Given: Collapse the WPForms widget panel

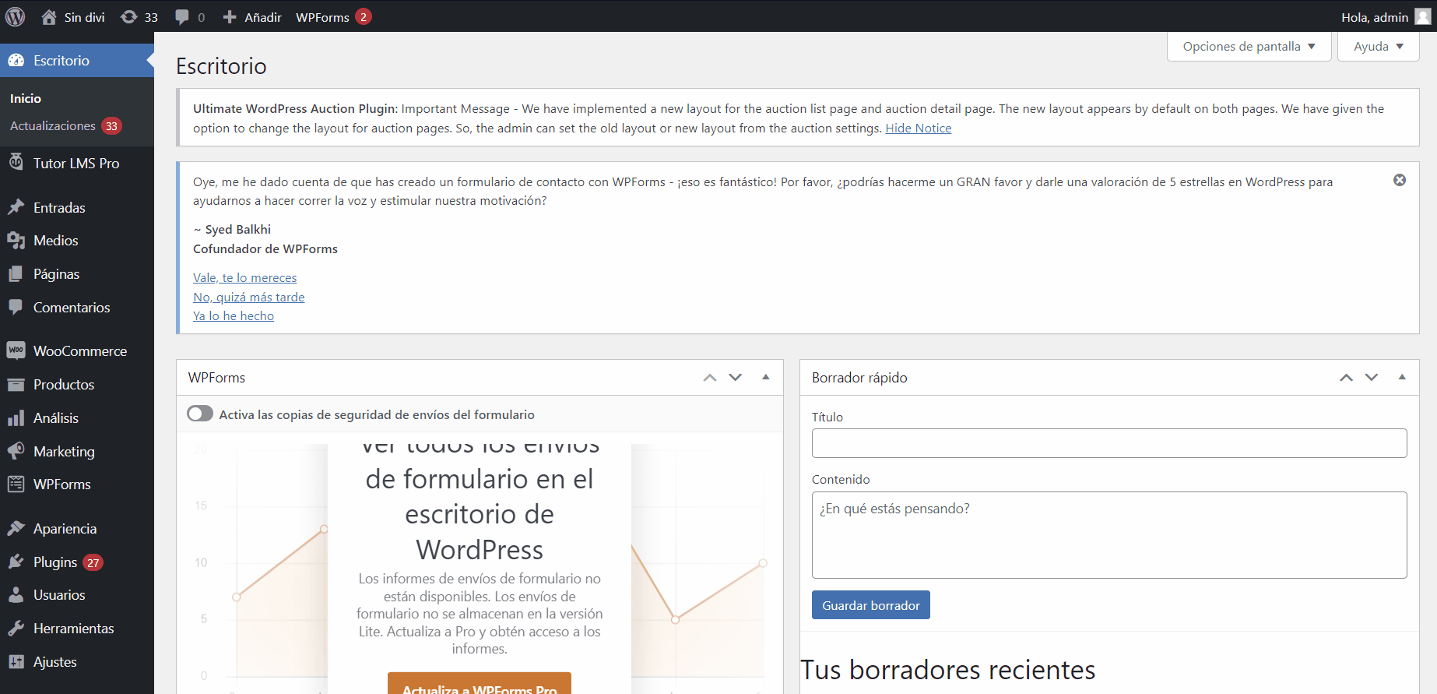Looking at the screenshot, I should click(x=765, y=377).
